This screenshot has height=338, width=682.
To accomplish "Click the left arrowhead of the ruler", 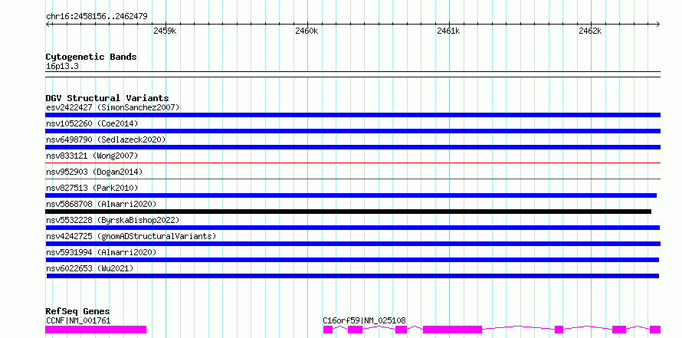I will [x=48, y=24].
